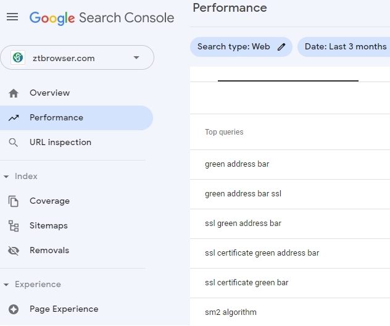This screenshot has width=390, height=326.
Task: Click the Sitemaps tree icon
Action: pos(14,226)
